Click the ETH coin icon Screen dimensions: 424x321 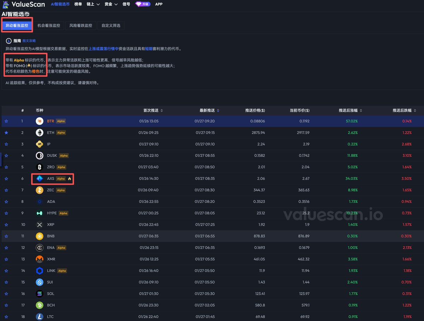[40, 133]
